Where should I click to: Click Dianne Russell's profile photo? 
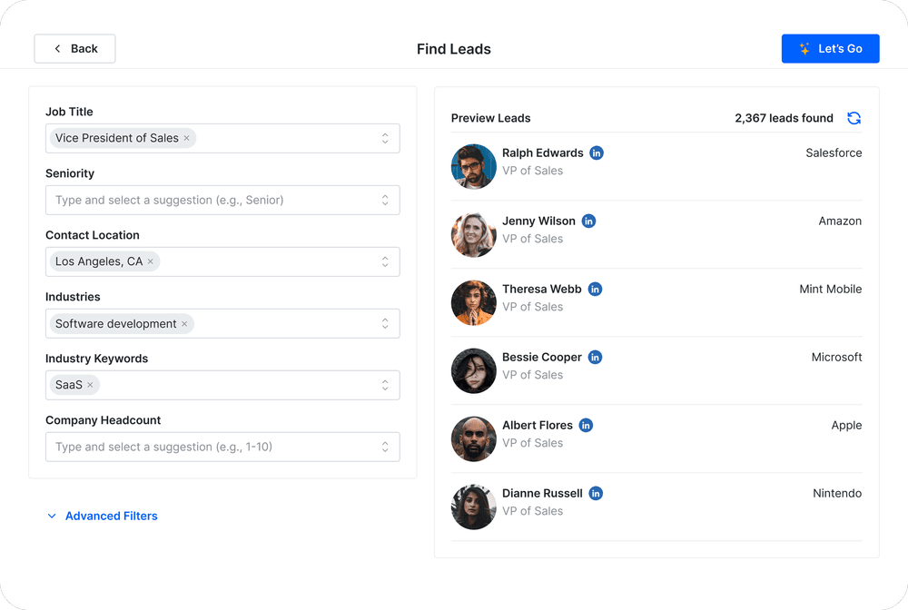tap(474, 507)
